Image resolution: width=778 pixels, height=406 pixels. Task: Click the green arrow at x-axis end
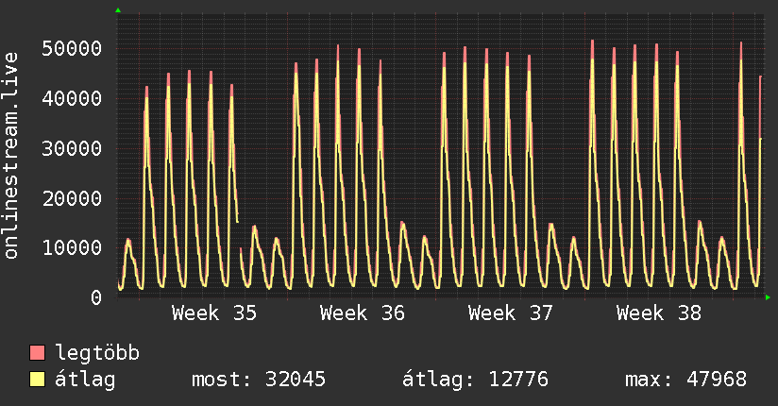768,297
